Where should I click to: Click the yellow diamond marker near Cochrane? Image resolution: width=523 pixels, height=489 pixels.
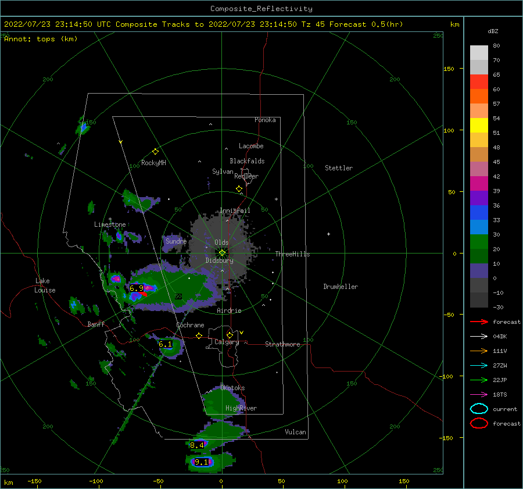[x=199, y=336]
